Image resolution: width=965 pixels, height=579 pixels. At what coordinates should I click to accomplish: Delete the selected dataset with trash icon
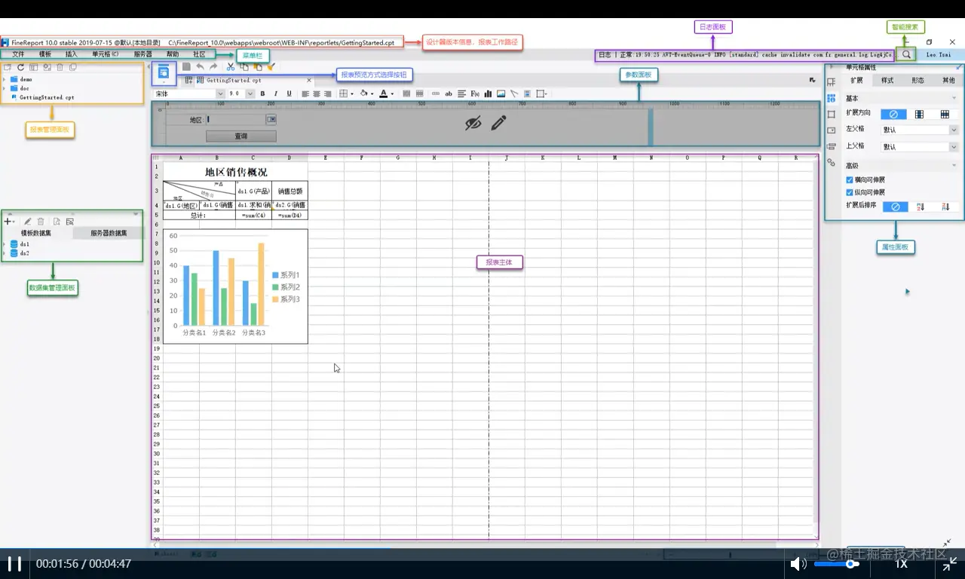pos(40,222)
